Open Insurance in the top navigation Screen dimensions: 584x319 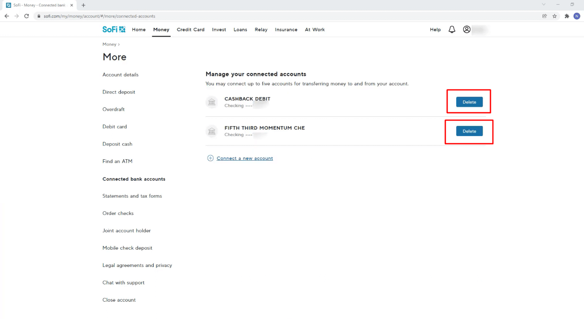(286, 30)
